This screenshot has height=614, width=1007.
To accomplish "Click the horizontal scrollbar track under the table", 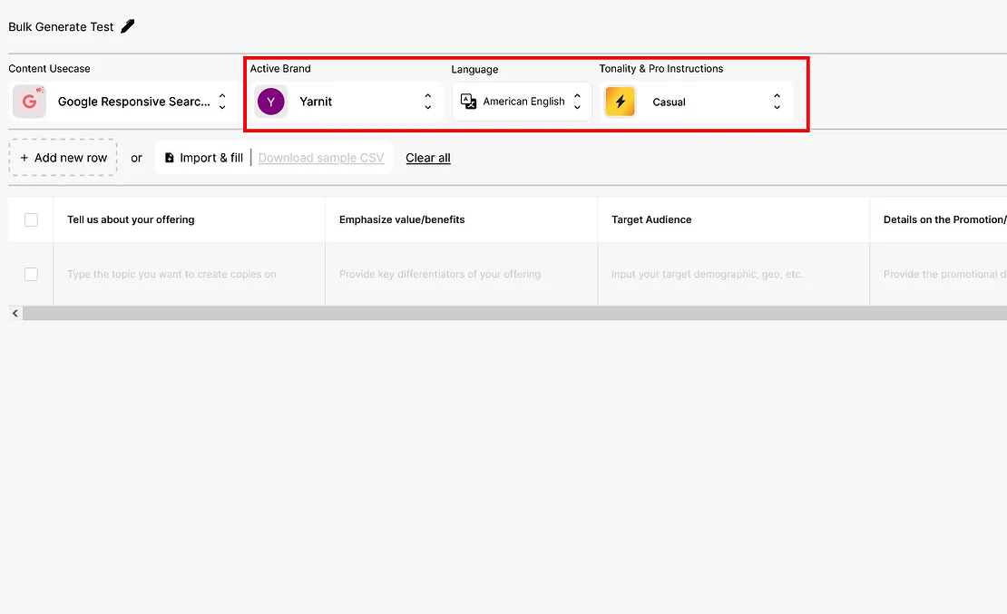I will coord(514,314).
